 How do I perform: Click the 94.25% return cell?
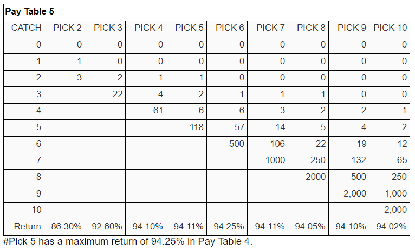(x=229, y=227)
